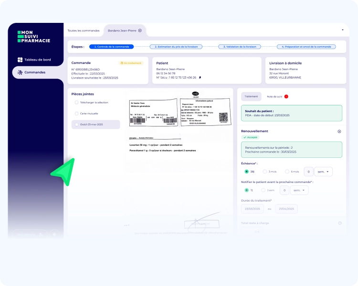Tick the Carte mutuelle checkbox
This screenshot has width=358, height=286.
click(x=76, y=113)
